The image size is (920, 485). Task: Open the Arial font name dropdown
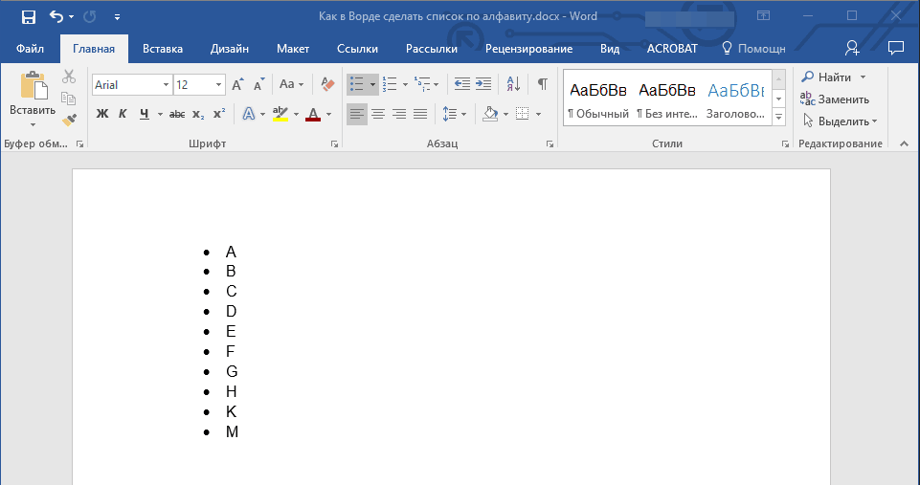point(166,85)
